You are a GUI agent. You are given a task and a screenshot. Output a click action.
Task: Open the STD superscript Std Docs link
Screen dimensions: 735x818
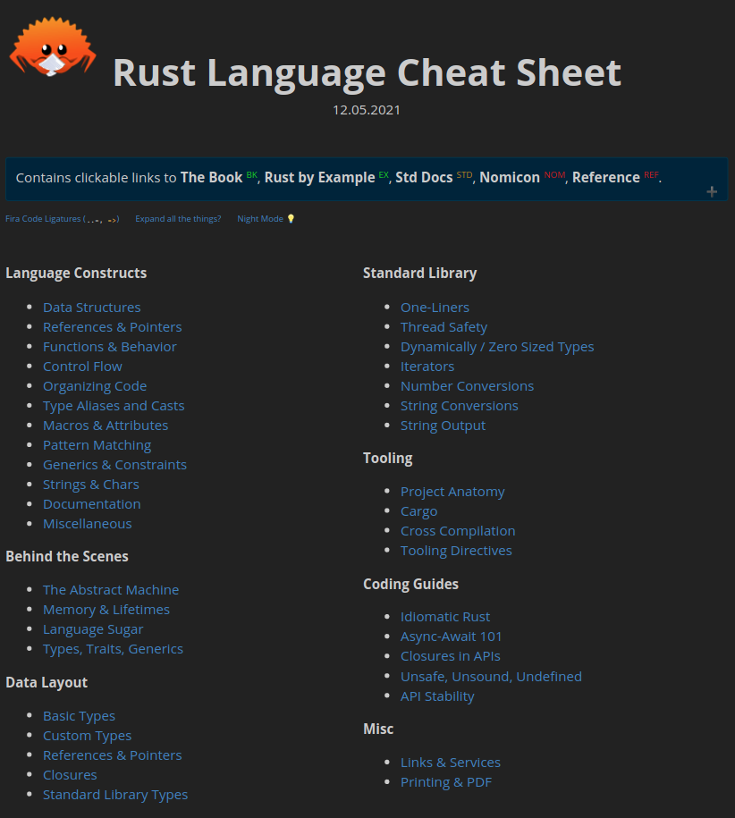(x=464, y=174)
